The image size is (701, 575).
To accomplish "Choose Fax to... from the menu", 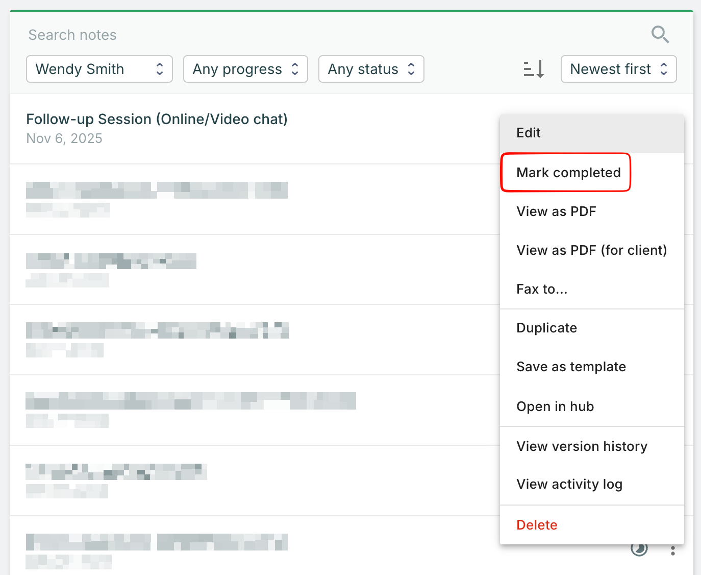I will pos(542,289).
